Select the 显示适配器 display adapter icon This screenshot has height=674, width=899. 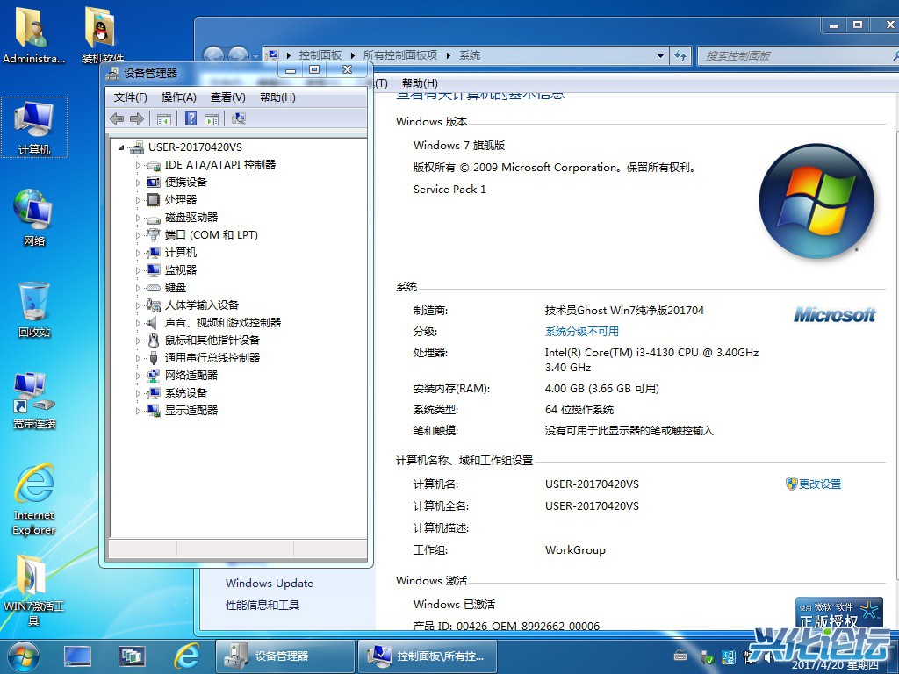153,411
